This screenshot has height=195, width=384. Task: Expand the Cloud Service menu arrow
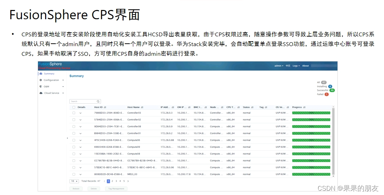(63, 93)
